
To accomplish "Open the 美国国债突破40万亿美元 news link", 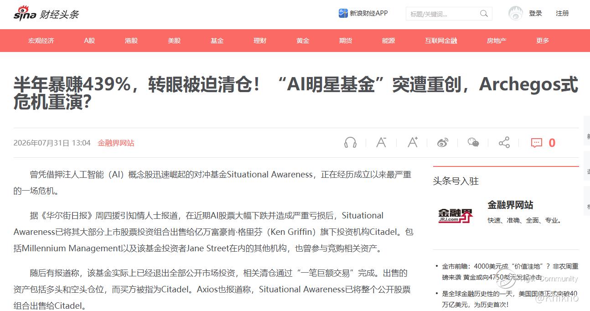I will pos(510,299).
